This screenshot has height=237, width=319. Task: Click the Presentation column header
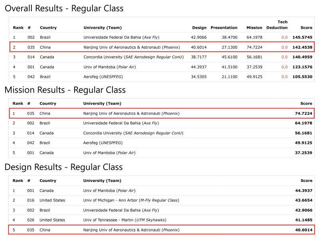point(224,28)
